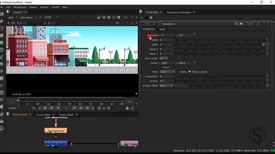Open the Image nodes toolbar menu
Image resolution: width=275 pixels, height=154 pixels.
point(2,14)
